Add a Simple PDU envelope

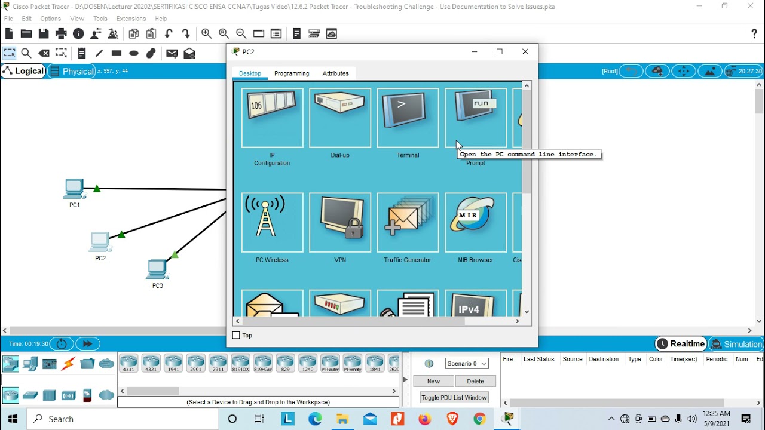[172, 53]
